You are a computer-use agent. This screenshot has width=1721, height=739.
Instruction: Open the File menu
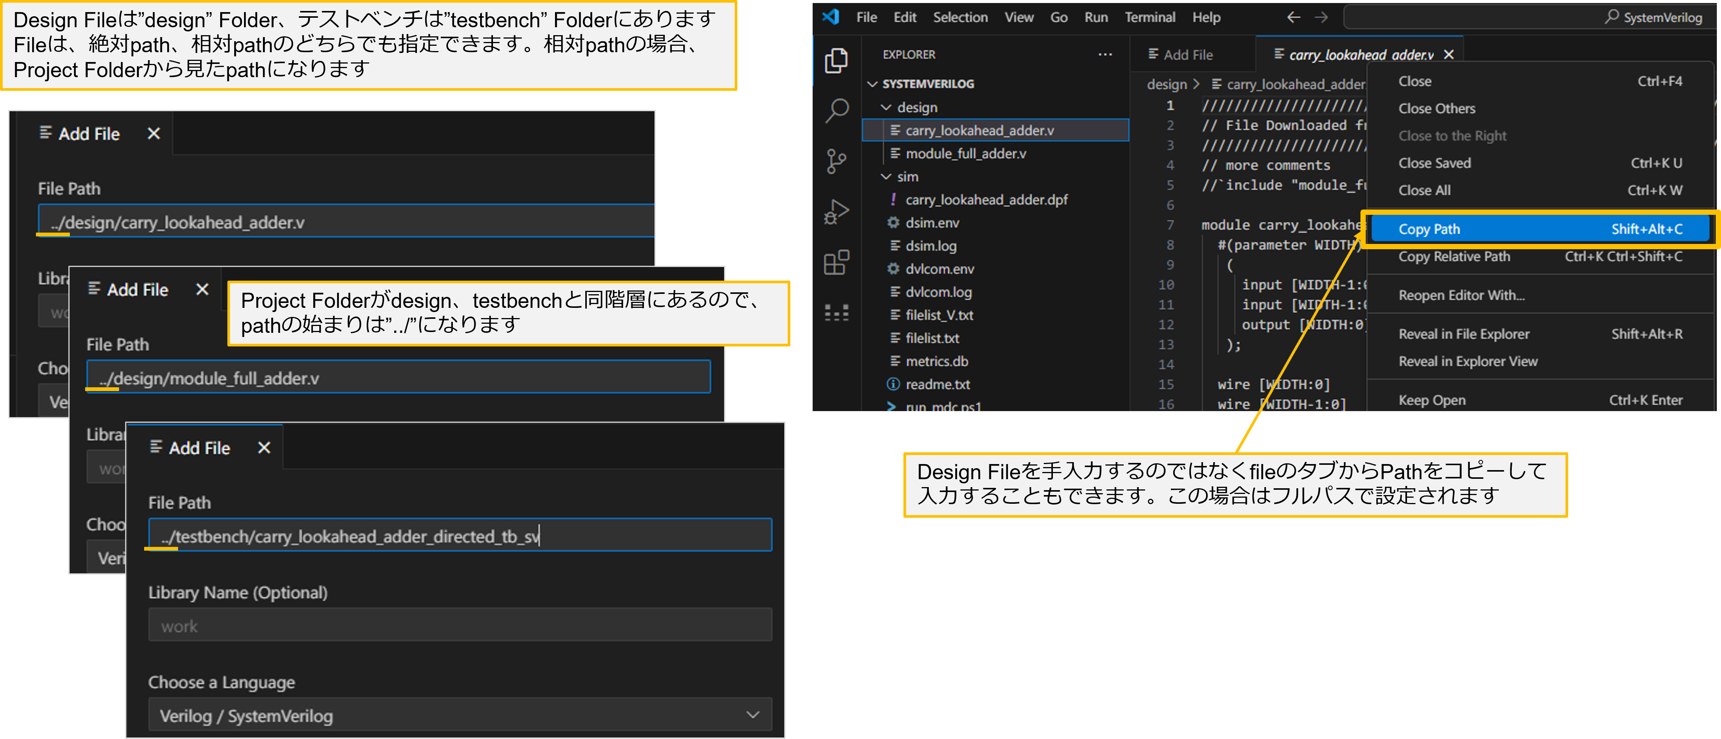click(x=866, y=17)
